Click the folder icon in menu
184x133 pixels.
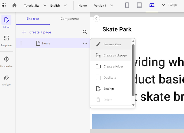coord(98,66)
